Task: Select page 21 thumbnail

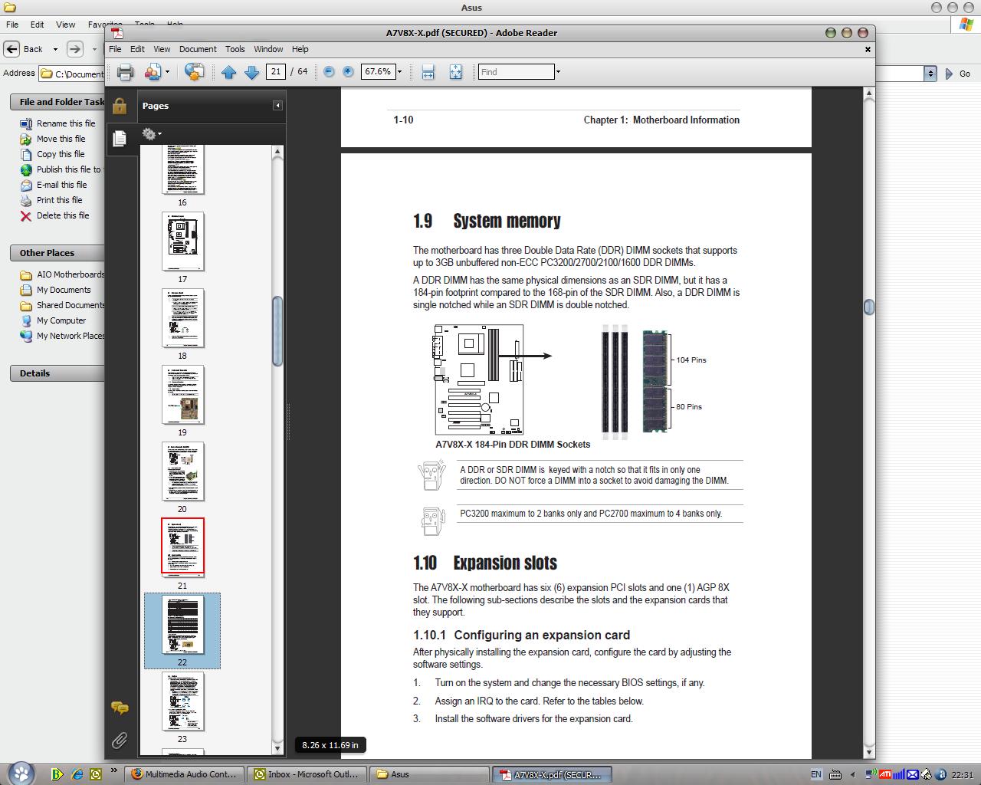Action: (x=182, y=546)
